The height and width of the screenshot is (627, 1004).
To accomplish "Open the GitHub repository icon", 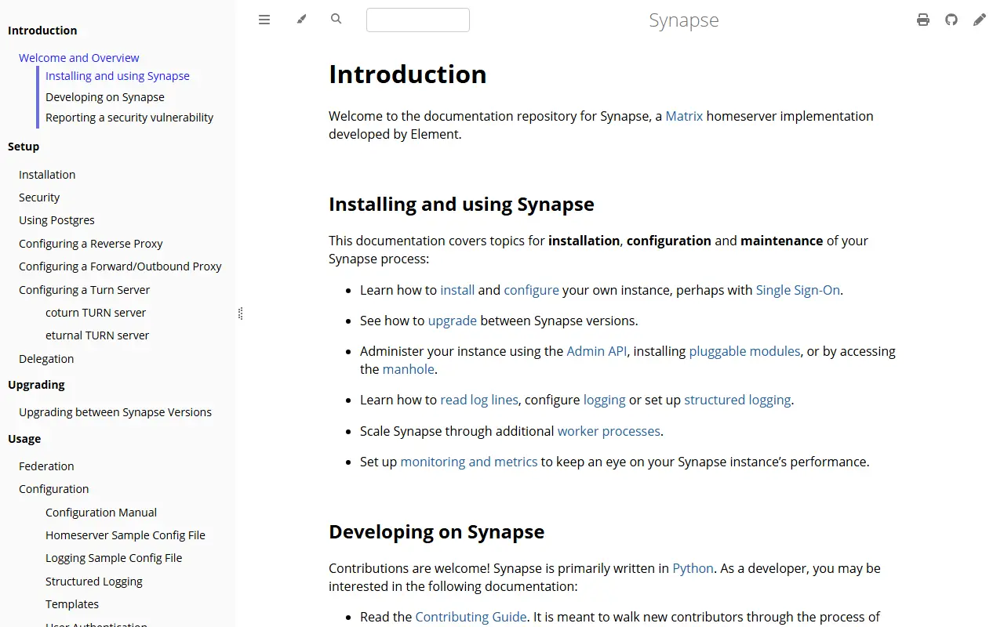I will (x=951, y=20).
